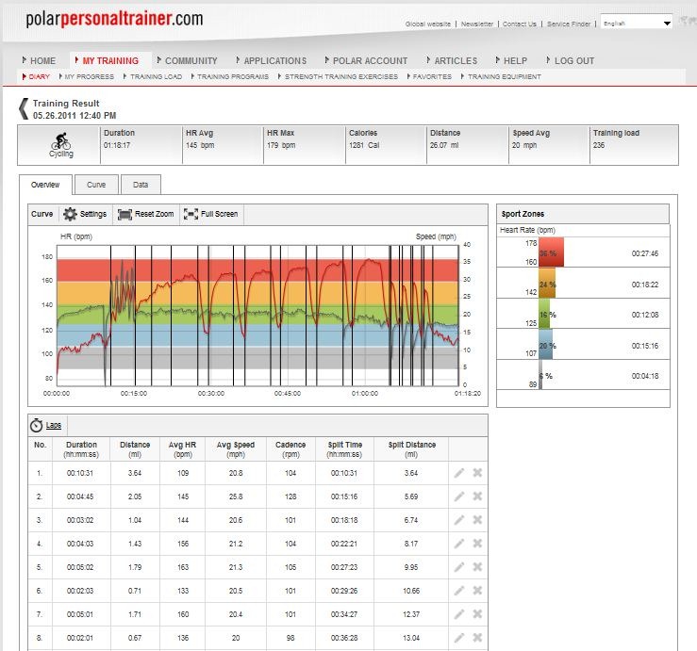Open chart Settings gear icon
This screenshot has height=651, width=697.
[x=70, y=214]
